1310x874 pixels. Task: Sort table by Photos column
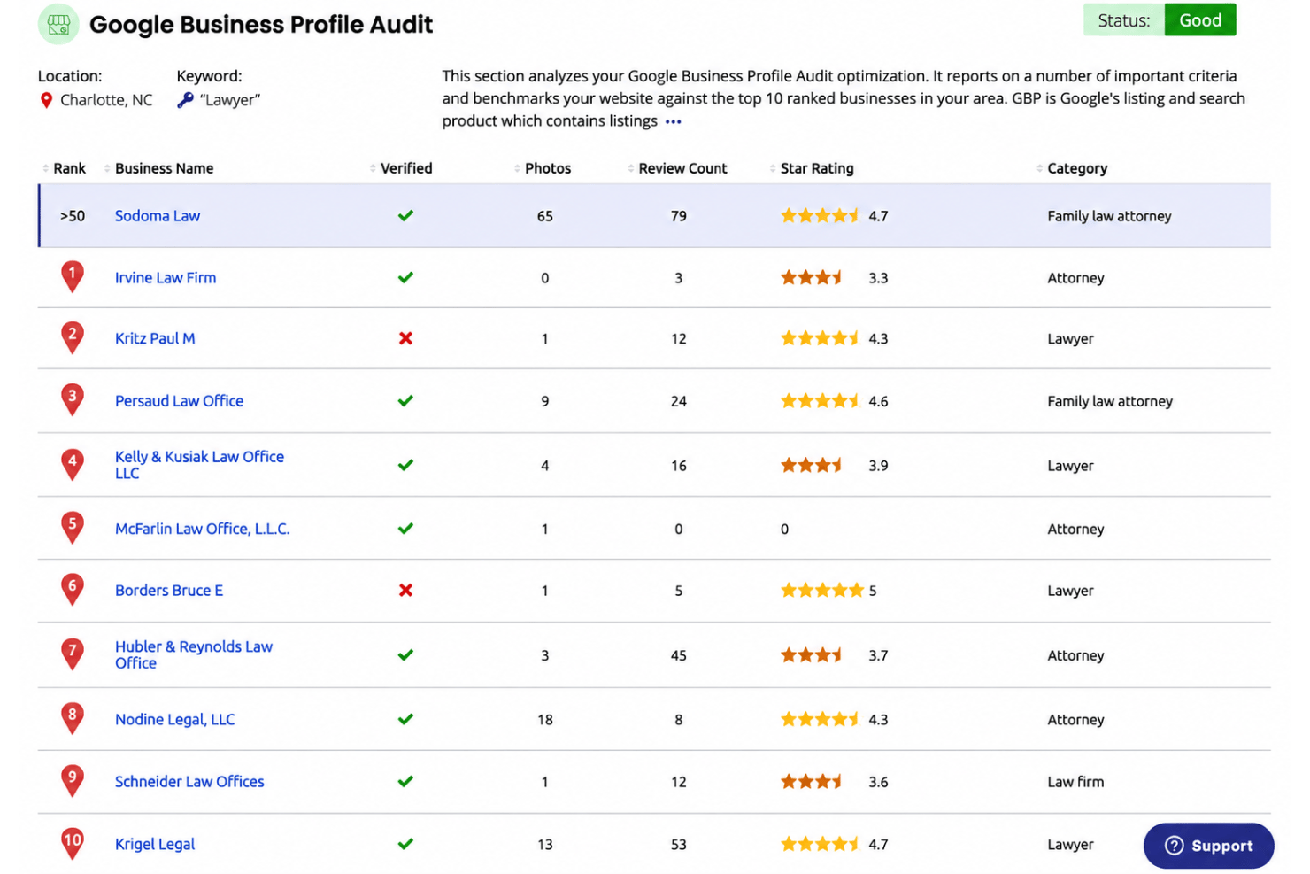click(x=543, y=168)
